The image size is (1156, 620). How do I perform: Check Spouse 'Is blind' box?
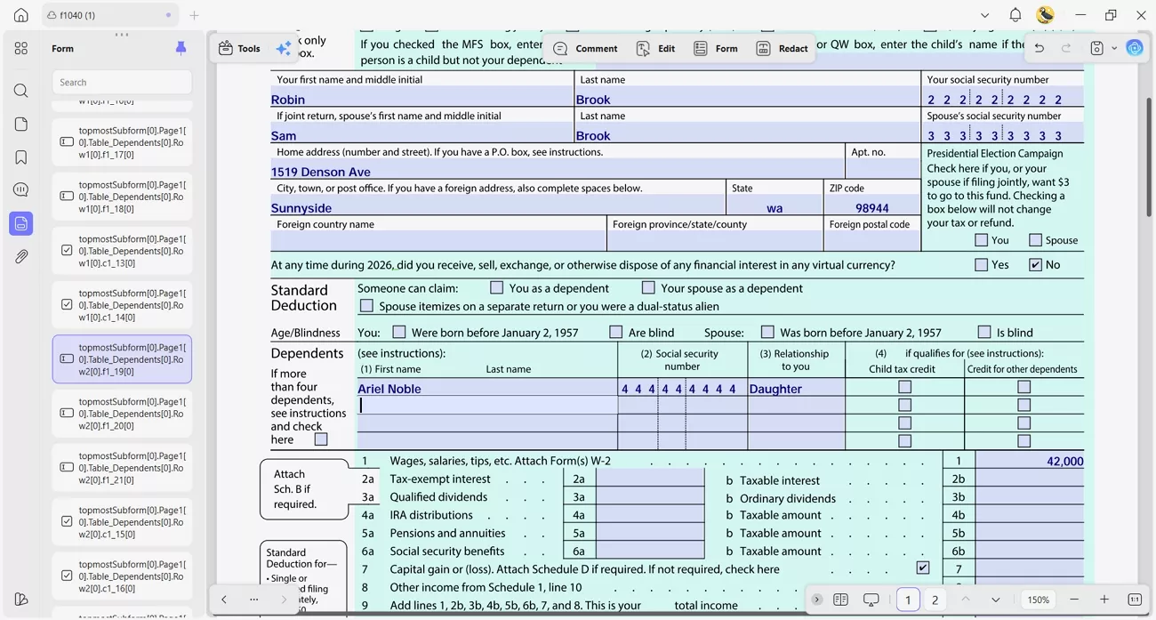tap(984, 332)
